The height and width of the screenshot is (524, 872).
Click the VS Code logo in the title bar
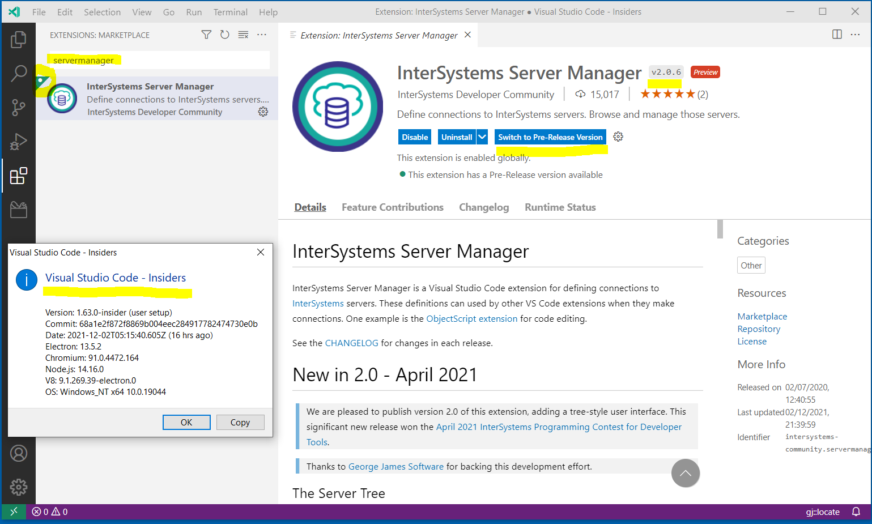point(15,12)
